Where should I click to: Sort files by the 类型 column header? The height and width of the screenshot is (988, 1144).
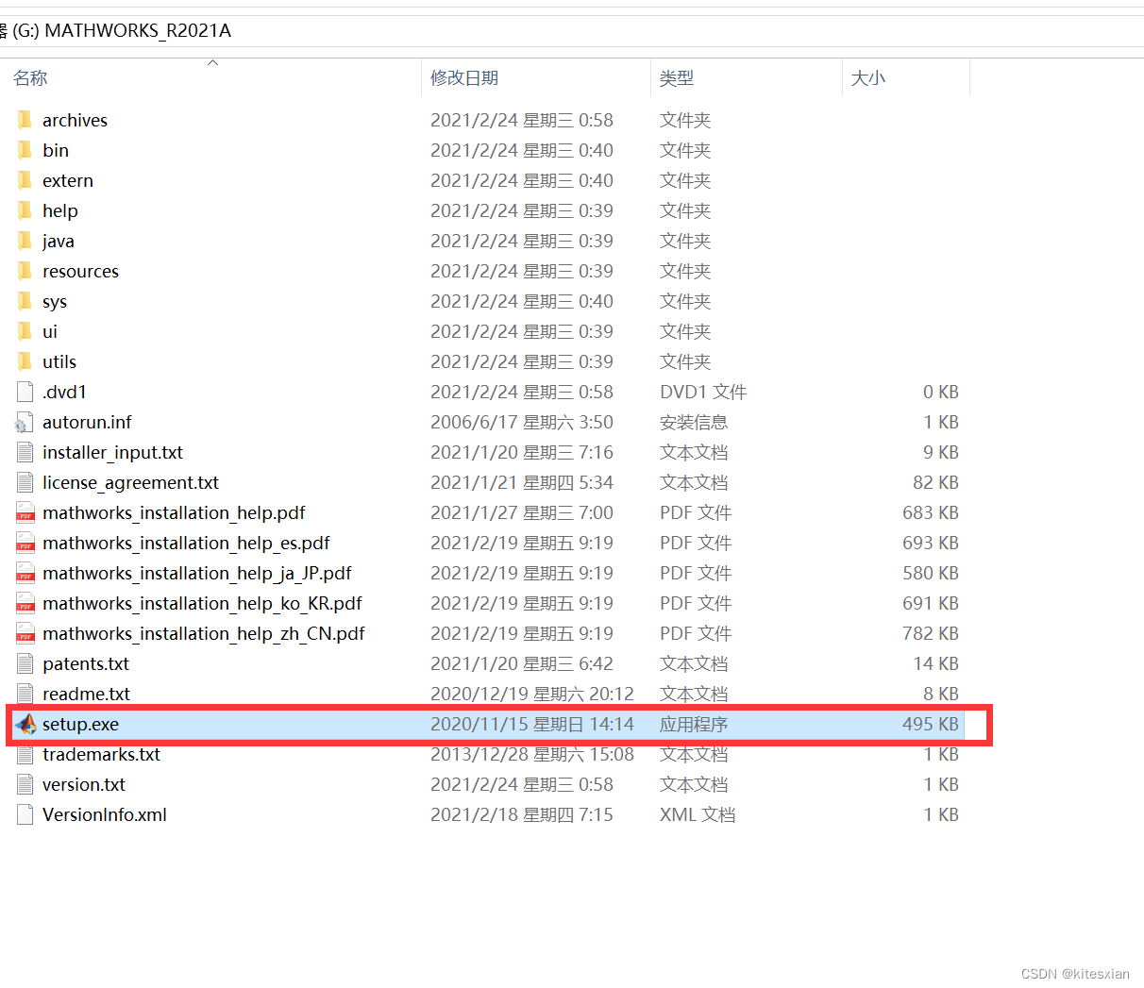746,77
